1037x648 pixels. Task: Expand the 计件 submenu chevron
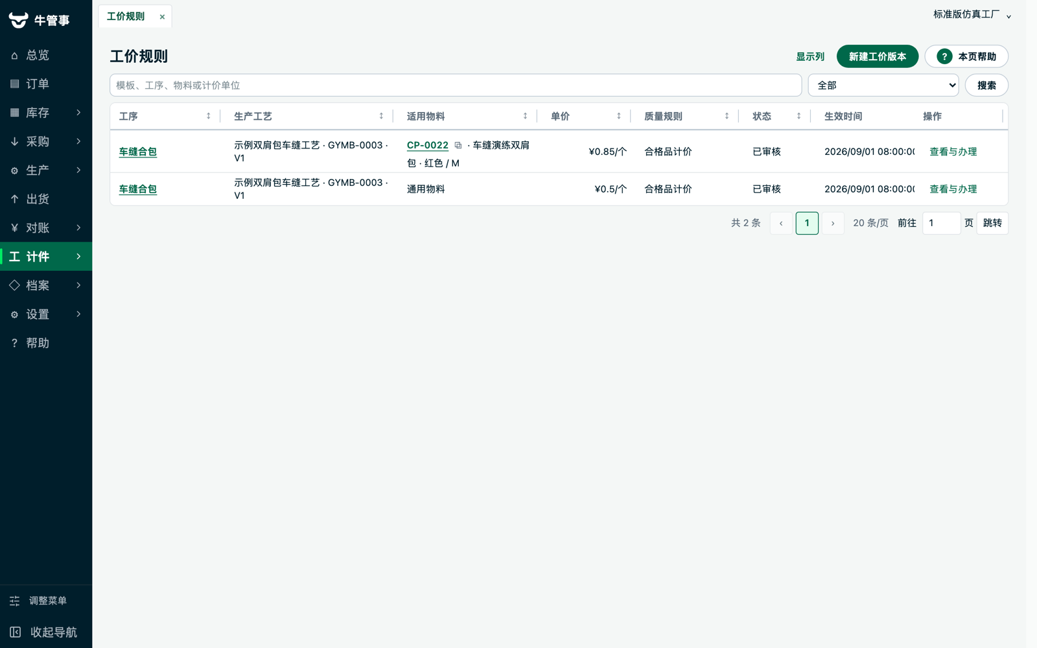[78, 257]
